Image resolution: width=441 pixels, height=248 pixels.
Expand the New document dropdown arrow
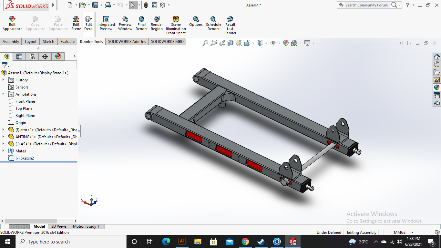point(76,5)
